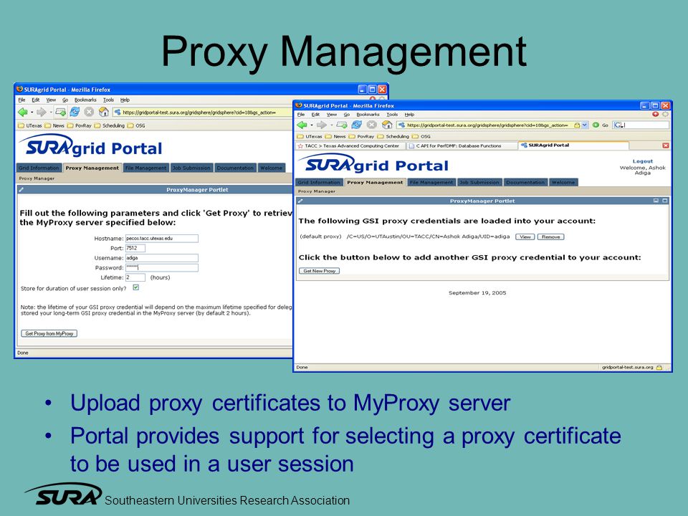Click Reload icon in front Firefox window
688x516 pixels.
point(357,125)
